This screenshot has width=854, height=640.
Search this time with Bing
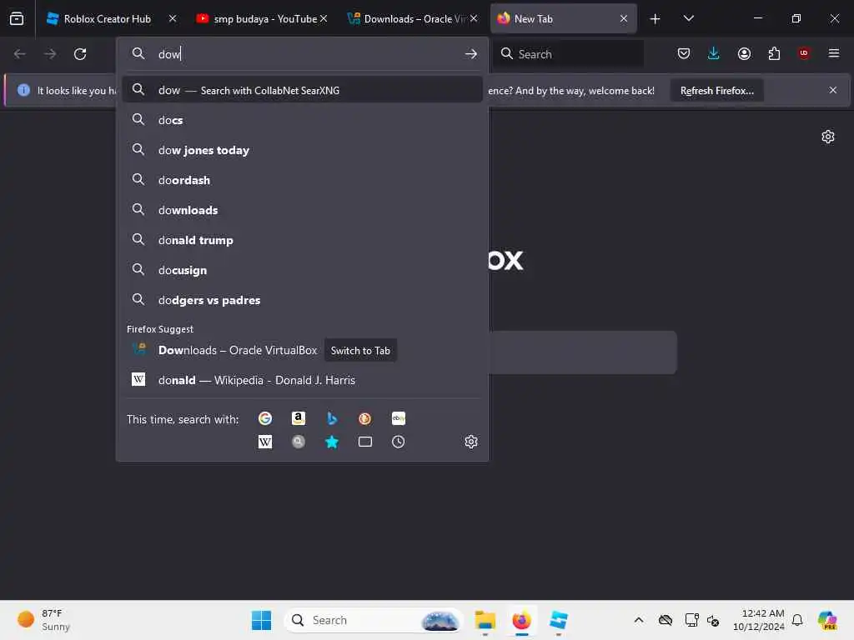(332, 418)
